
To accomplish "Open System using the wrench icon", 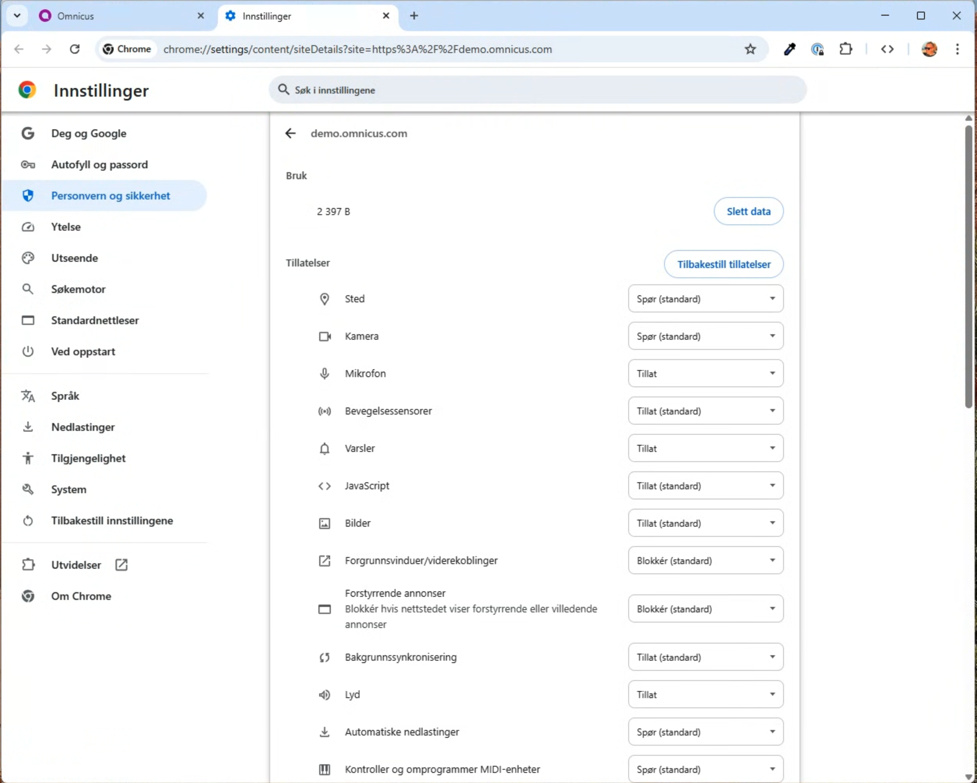I will (28, 489).
